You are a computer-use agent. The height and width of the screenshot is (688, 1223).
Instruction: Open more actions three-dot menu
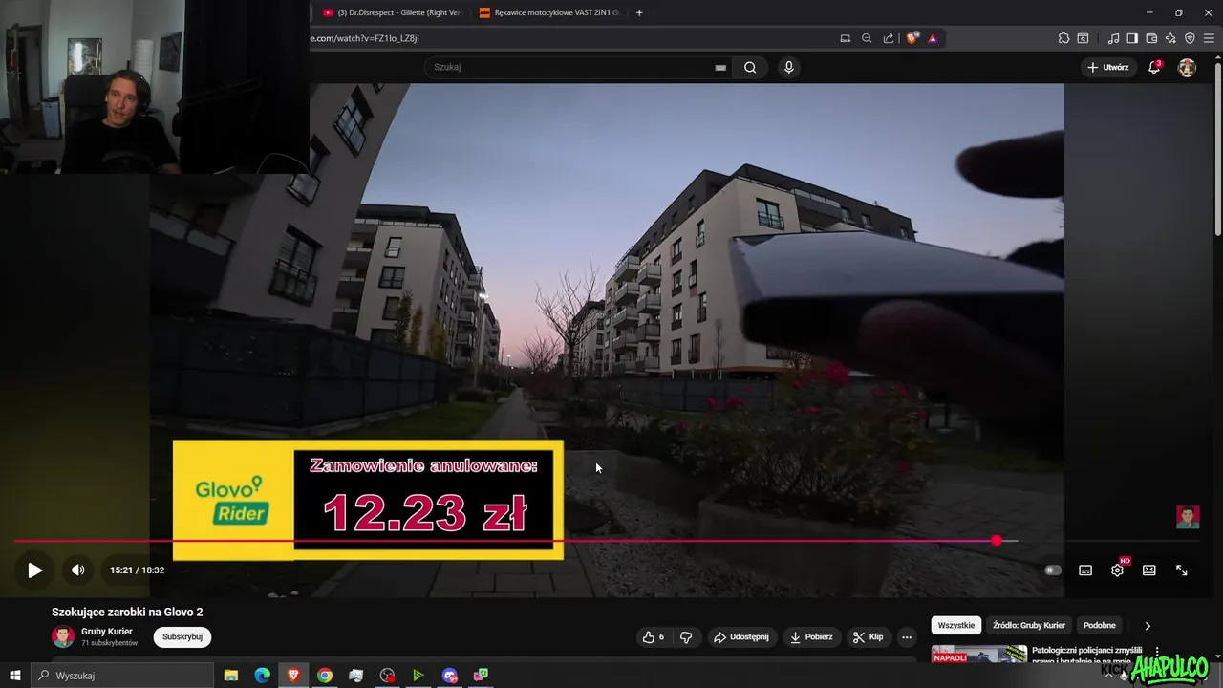click(907, 637)
